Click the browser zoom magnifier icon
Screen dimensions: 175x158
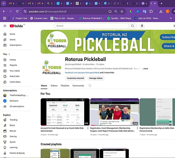point(116,11)
